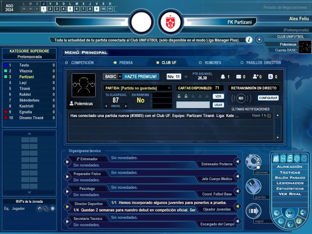The height and width of the screenshot is (234, 312).
Task: Expand the Club Unifutbol dropdown arrow
Action: 259,40
